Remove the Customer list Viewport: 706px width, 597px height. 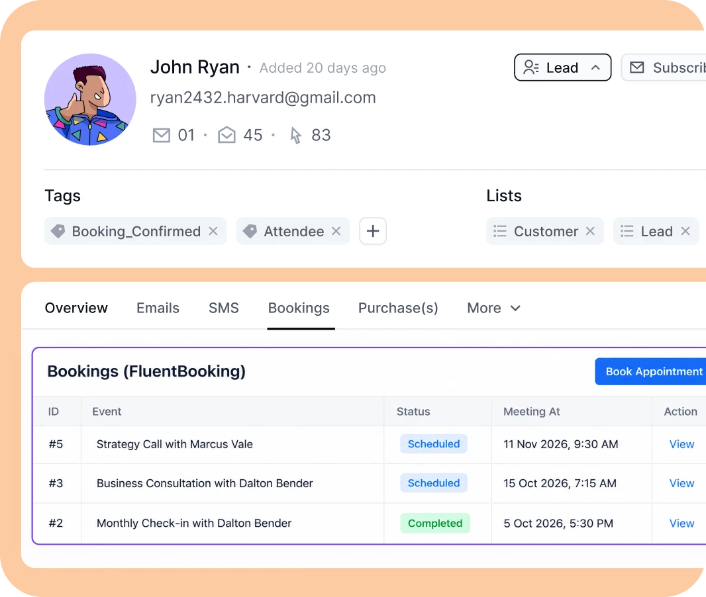click(590, 231)
